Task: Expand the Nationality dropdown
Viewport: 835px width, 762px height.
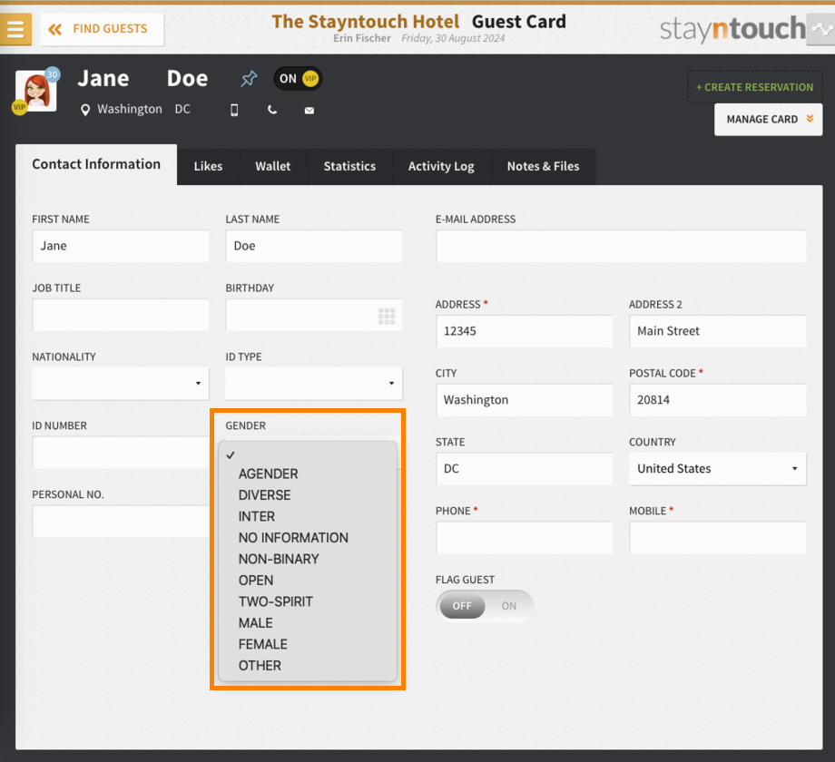Action: (121, 383)
